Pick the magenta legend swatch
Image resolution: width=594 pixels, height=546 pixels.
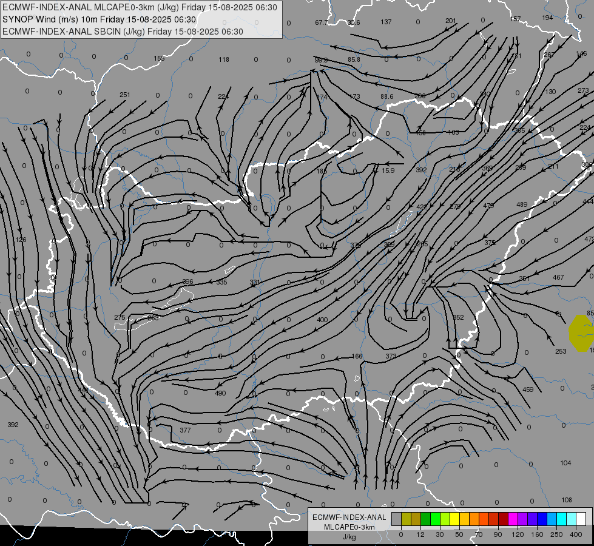(513, 519)
